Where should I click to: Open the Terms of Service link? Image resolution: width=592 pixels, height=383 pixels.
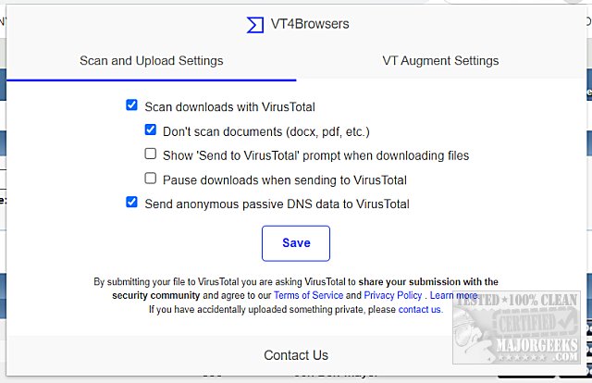coord(308,296)
